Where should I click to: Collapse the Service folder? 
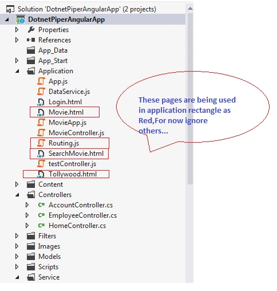pyautogui.click(x=17, y=277)
